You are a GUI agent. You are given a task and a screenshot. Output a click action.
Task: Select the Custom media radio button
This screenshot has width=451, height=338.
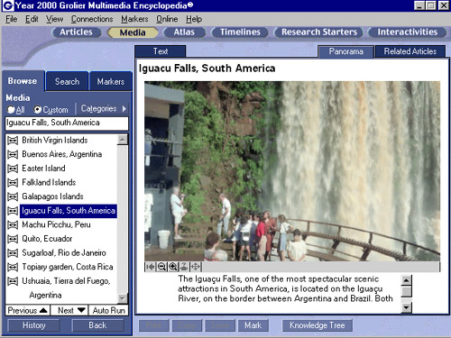pyautogui.click(x=37, y=109)
